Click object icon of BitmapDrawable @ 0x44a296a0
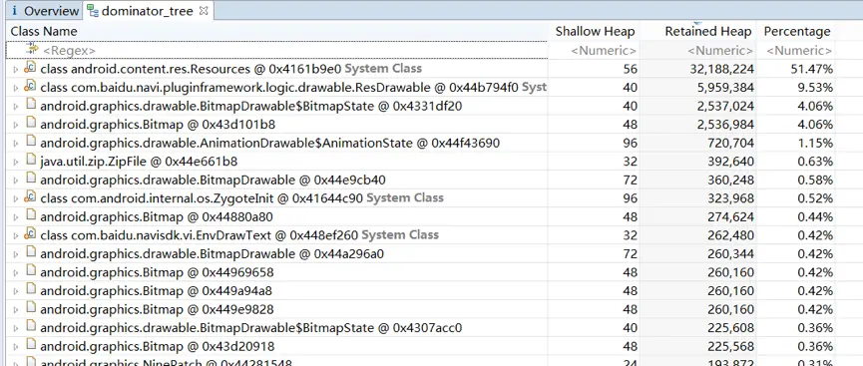This screenshot has height=366, width=863. pos(31,253)
